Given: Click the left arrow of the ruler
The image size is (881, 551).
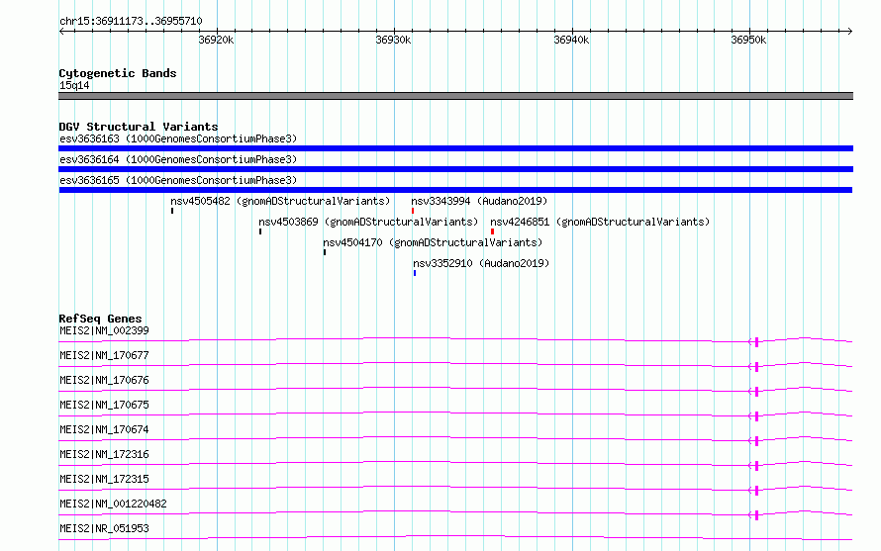Looking at the screenshot, I should pos(61,31).
